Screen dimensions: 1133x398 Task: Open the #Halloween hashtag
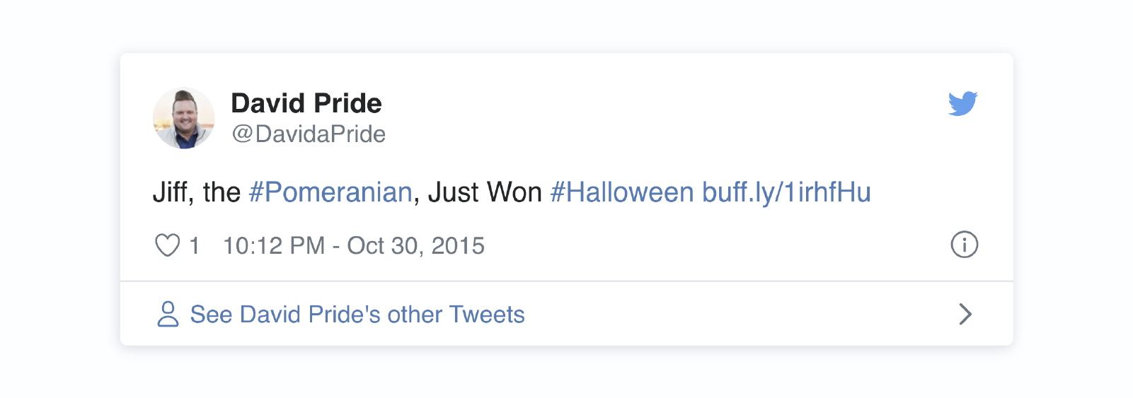[x=622, y=192]
